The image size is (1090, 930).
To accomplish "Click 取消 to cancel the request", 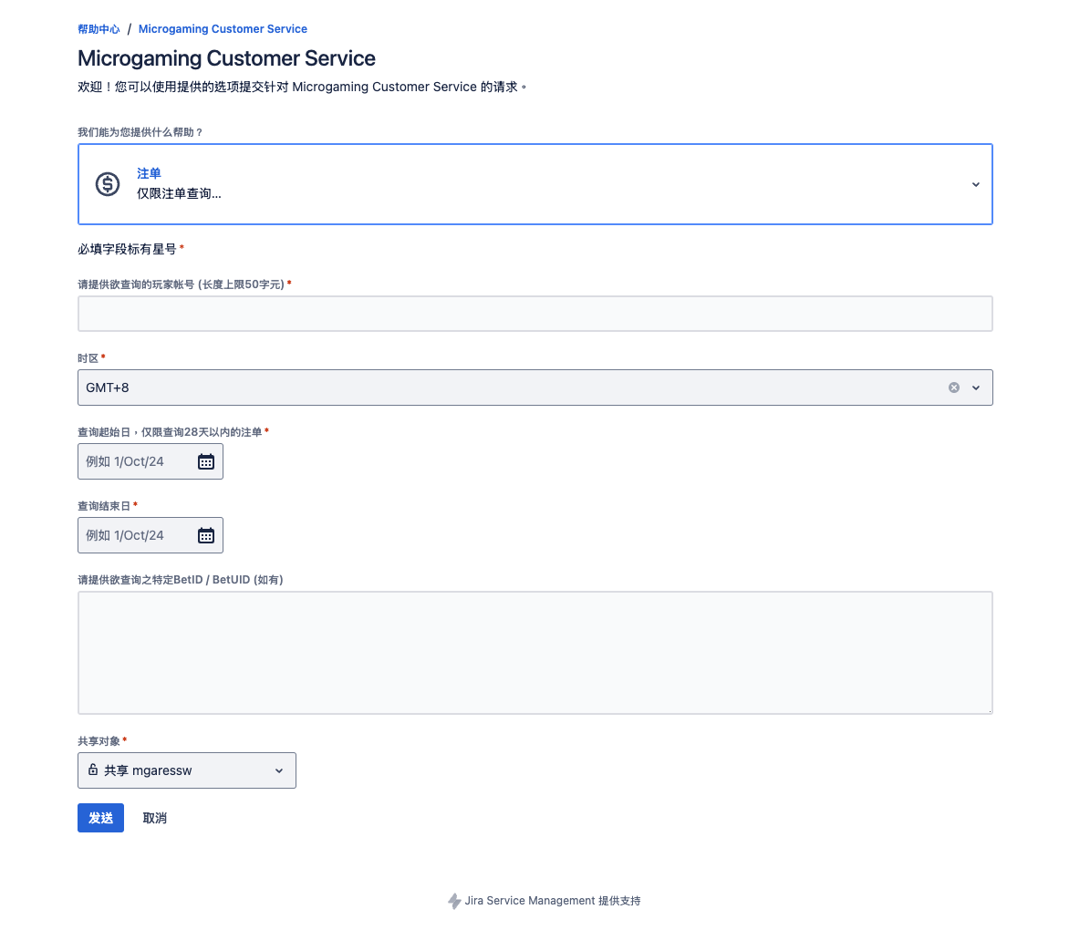I will tap(155, 818).
